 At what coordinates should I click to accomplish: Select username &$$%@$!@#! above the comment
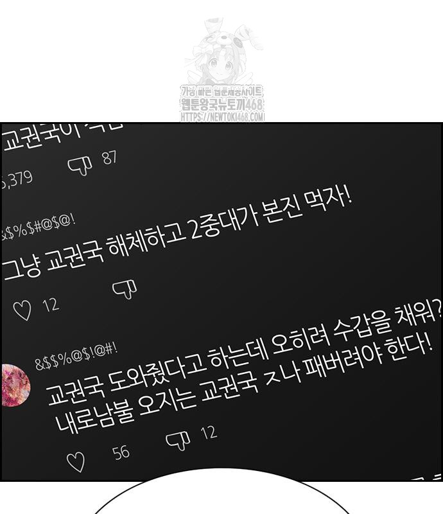tap(76, 356)
